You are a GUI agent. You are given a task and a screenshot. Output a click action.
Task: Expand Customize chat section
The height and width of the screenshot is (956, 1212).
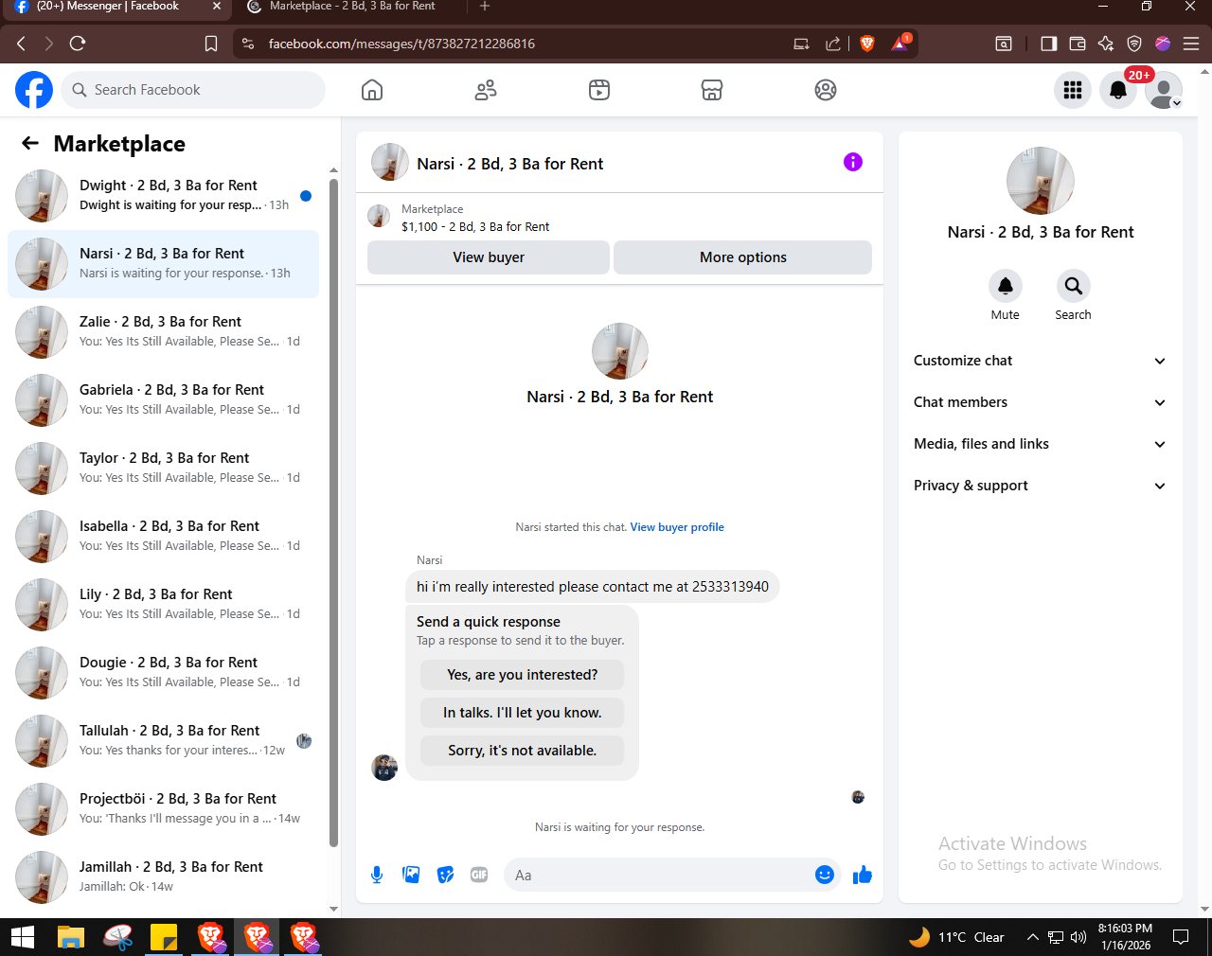pos(1041,361)
